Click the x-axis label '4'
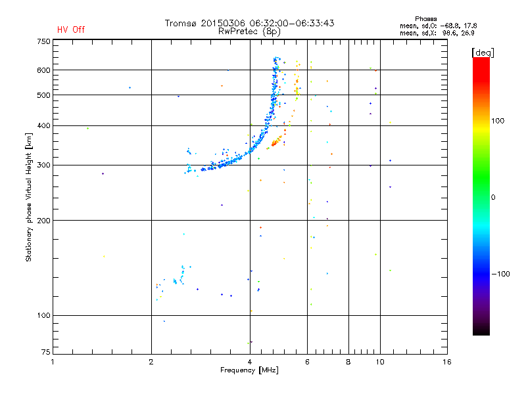526x394 pixels. pyautogui.click(x=250, y=362)
